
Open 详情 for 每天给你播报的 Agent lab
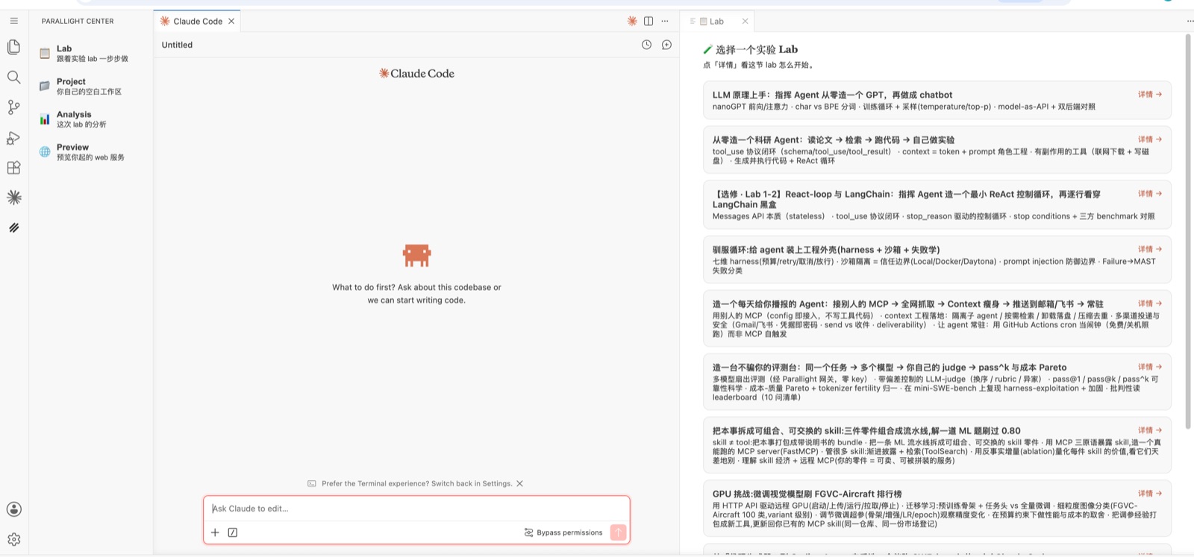point(1149,303)
